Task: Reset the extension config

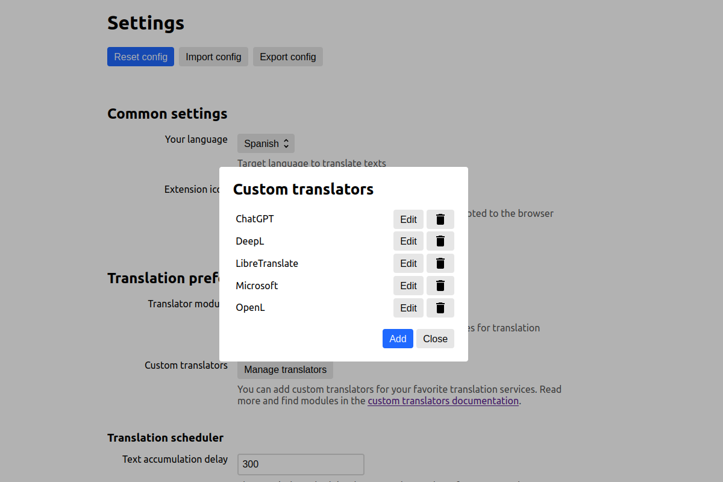Action: tap(140, 56)
